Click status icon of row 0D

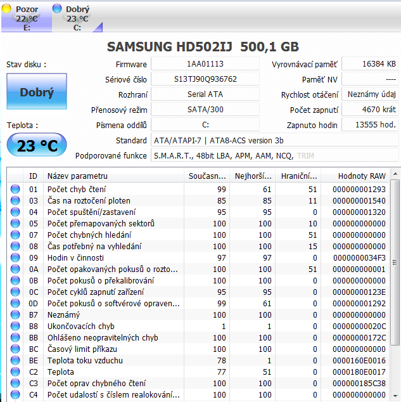tap(15, 303)
